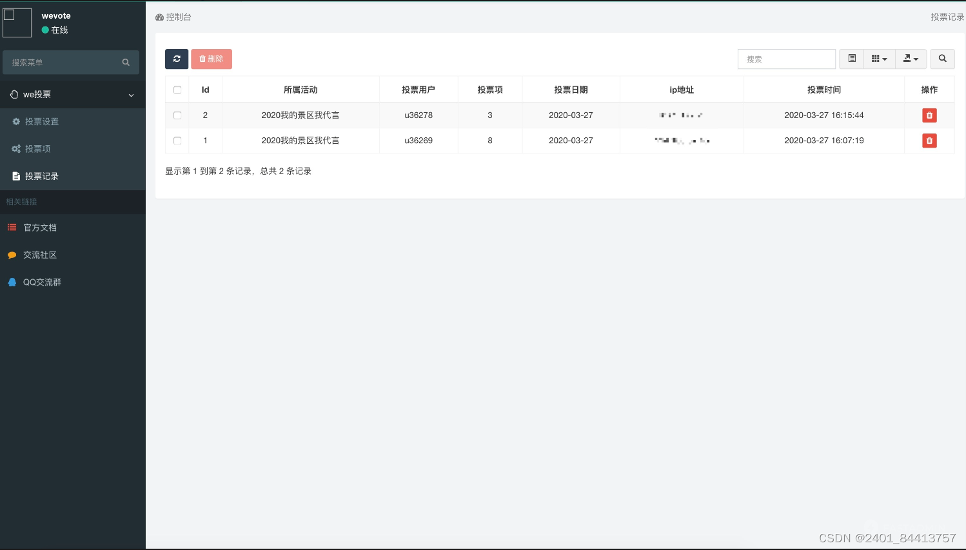966x550 pixels.
Task: Click the 投票项 column header
Action: [490, 90]
